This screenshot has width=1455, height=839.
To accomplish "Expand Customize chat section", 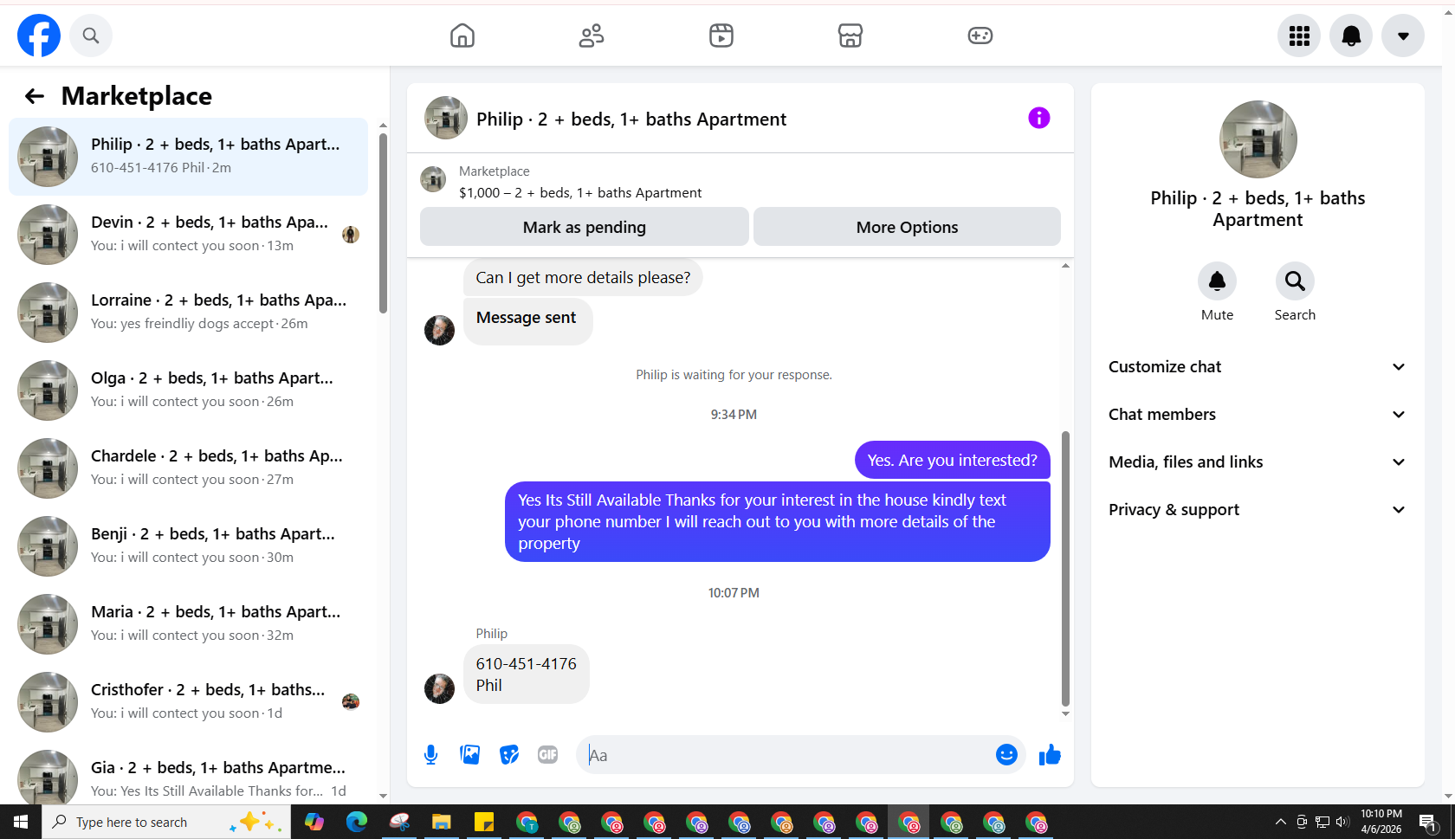I will [x=1258, y=367].
